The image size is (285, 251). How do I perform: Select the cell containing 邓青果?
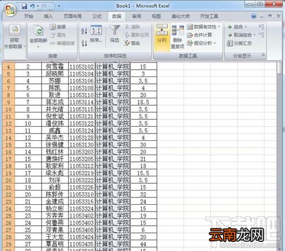[55, 230]
